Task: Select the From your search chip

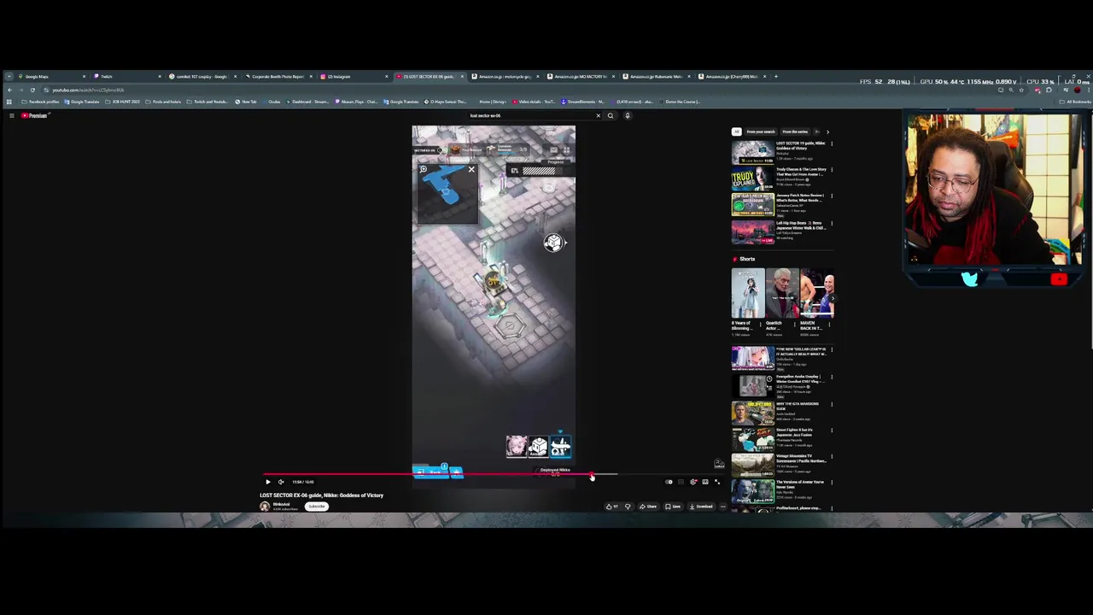Action: point(761,132)
